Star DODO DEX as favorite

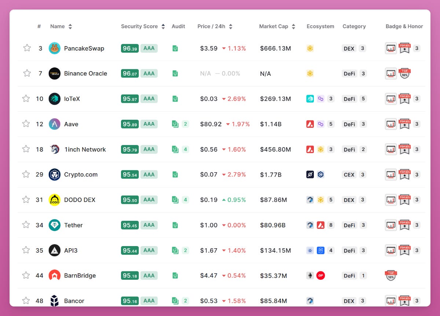[x=26, y=200]
